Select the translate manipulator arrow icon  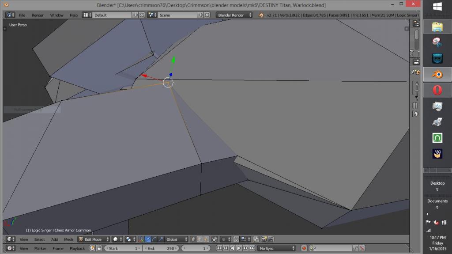pyautogui.click(x=147, y=239)
